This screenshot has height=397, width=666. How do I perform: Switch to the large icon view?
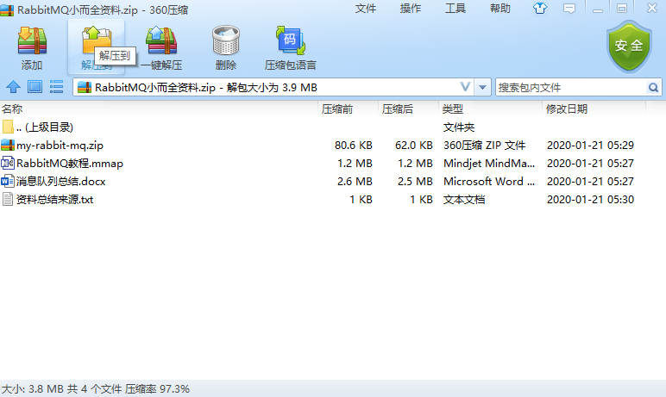[x=35, y=87]
